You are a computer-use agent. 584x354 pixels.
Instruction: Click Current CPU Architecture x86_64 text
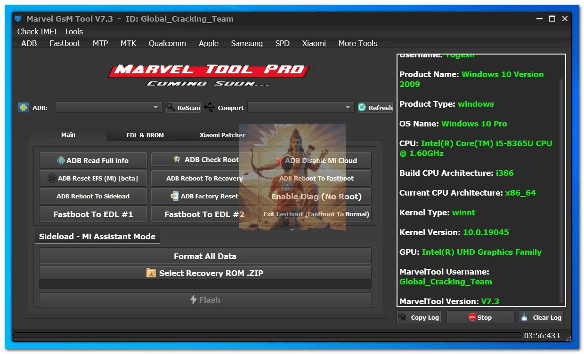[x=468, y=193]
